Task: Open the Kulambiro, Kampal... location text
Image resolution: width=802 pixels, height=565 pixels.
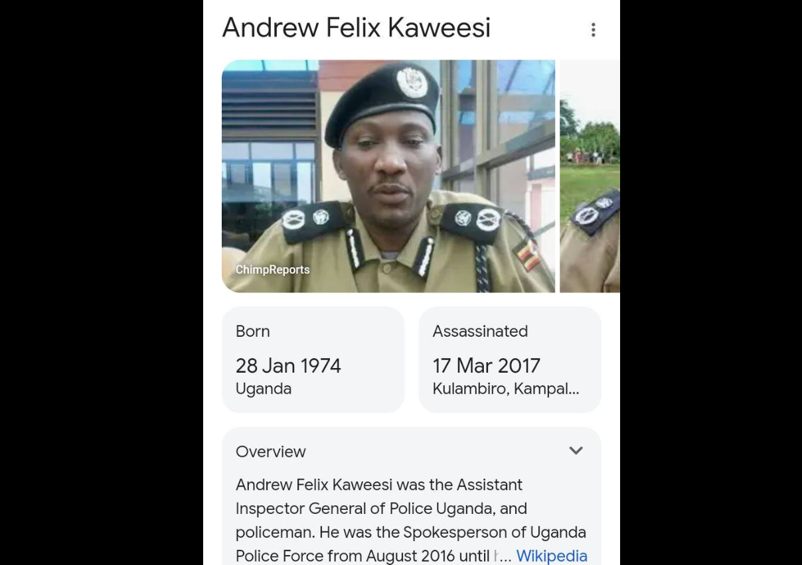Action: pyautogui.click(x=506, y=389)
